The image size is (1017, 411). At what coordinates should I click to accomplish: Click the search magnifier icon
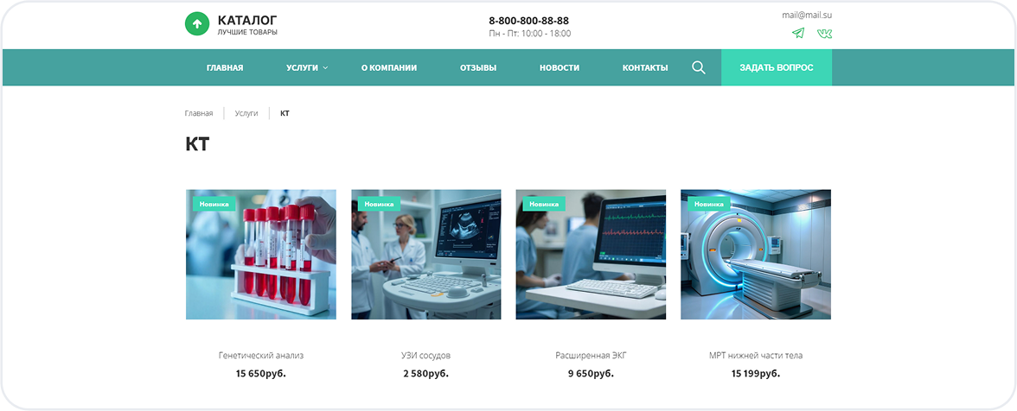[699, 67]
